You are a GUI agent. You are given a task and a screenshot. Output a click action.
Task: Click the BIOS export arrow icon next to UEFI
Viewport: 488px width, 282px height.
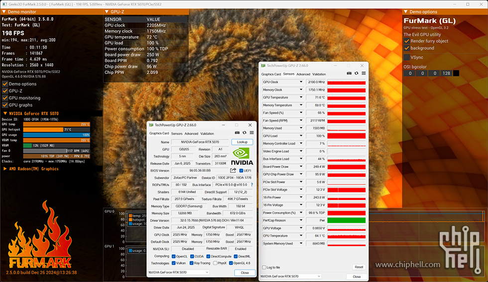[233, 170]
